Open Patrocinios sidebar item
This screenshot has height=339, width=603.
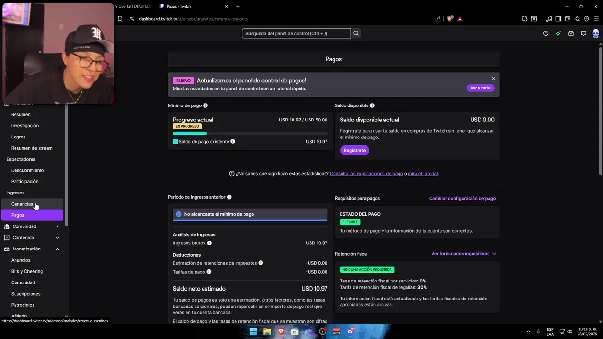click(23, 305)
